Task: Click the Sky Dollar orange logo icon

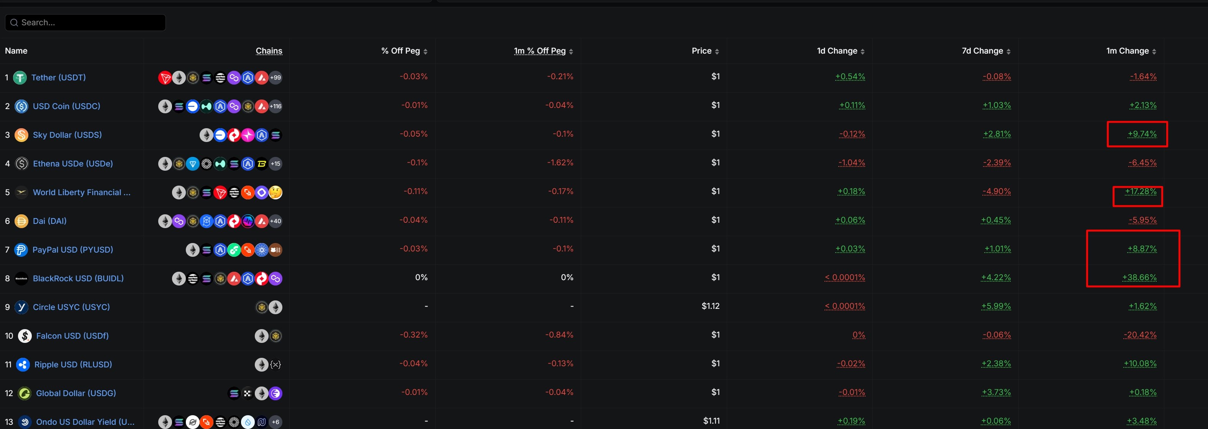Action: 21,135
